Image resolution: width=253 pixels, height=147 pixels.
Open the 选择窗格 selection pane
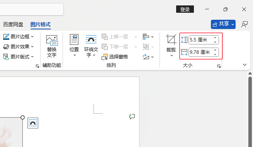[x=115, y=57]
